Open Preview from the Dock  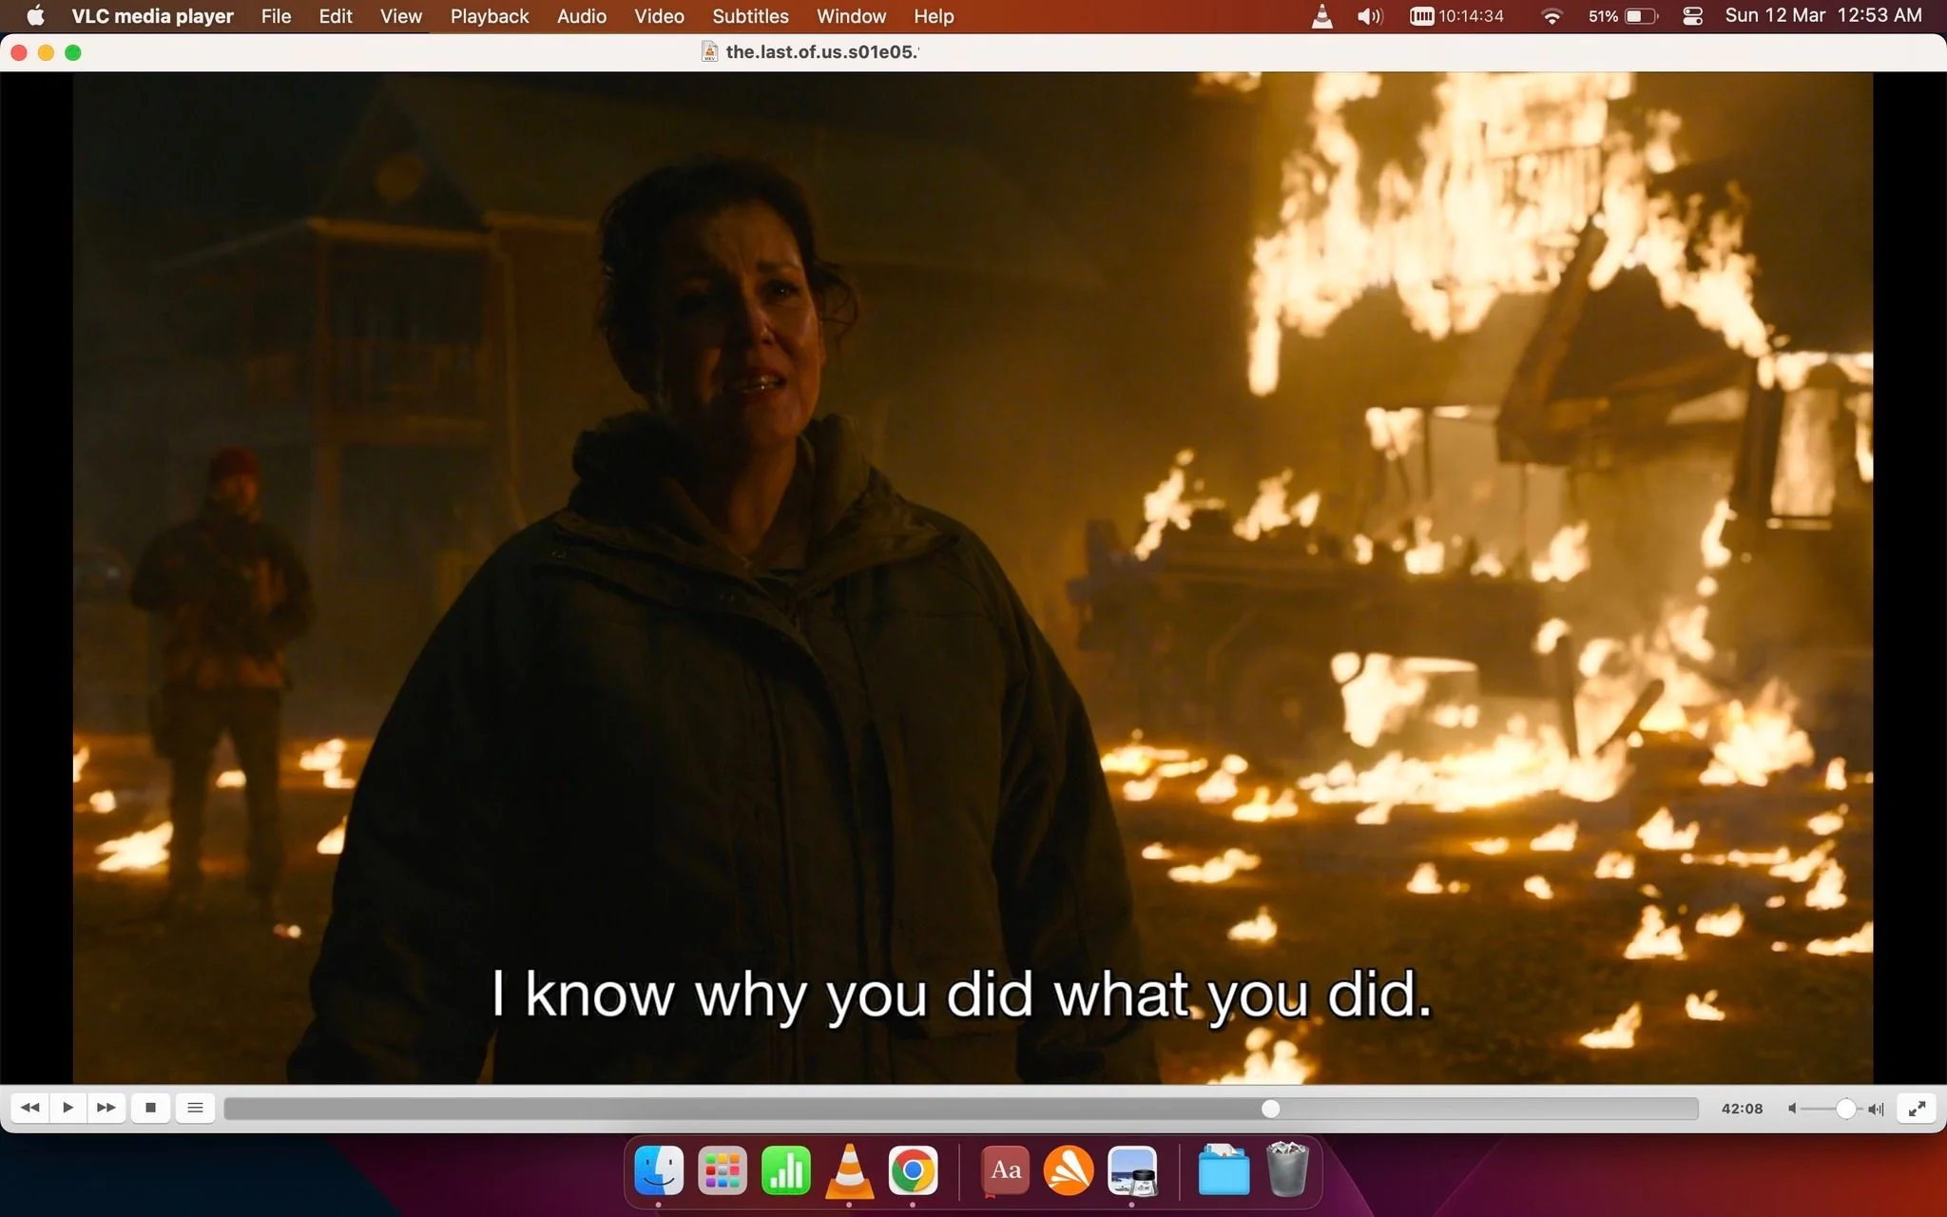[1132, 1170]
